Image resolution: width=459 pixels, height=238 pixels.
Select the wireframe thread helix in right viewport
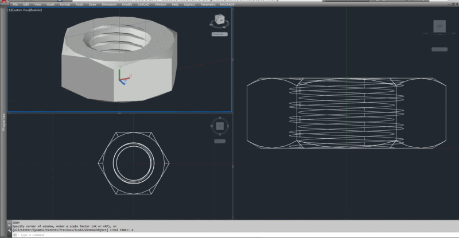(x=347, y=114)
